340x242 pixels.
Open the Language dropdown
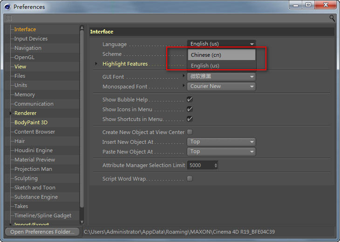pos(221,44)
